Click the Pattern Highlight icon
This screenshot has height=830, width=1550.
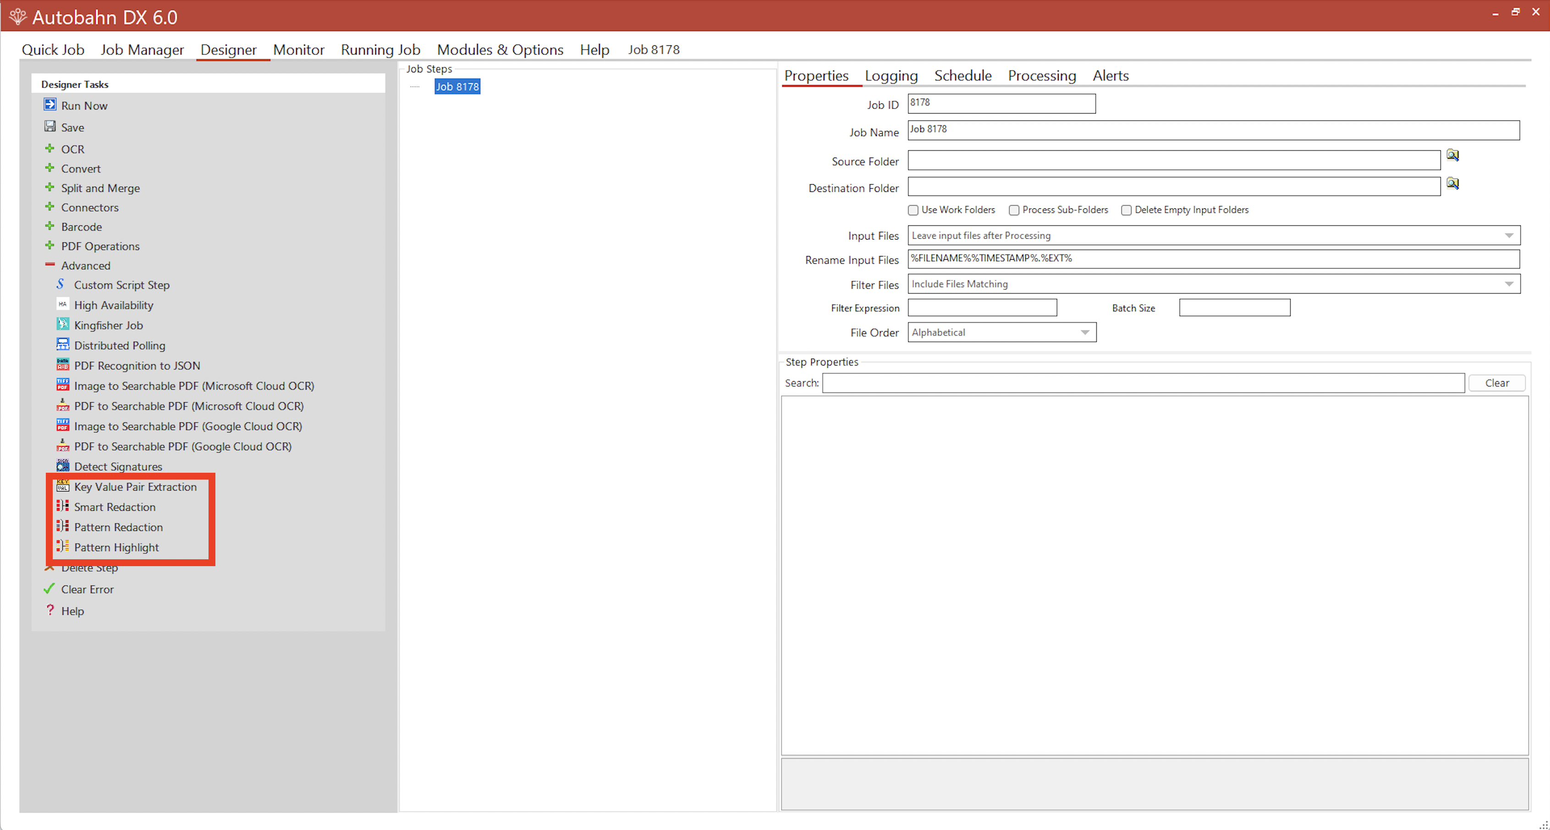tap(63, 547)
